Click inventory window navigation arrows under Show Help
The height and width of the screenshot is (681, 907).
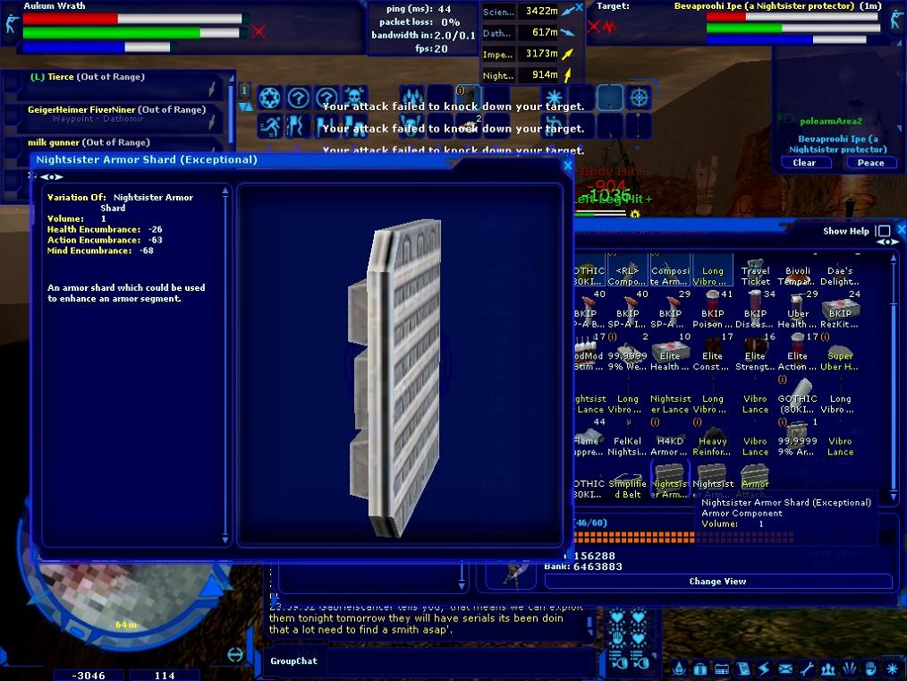tap(887, 242)
